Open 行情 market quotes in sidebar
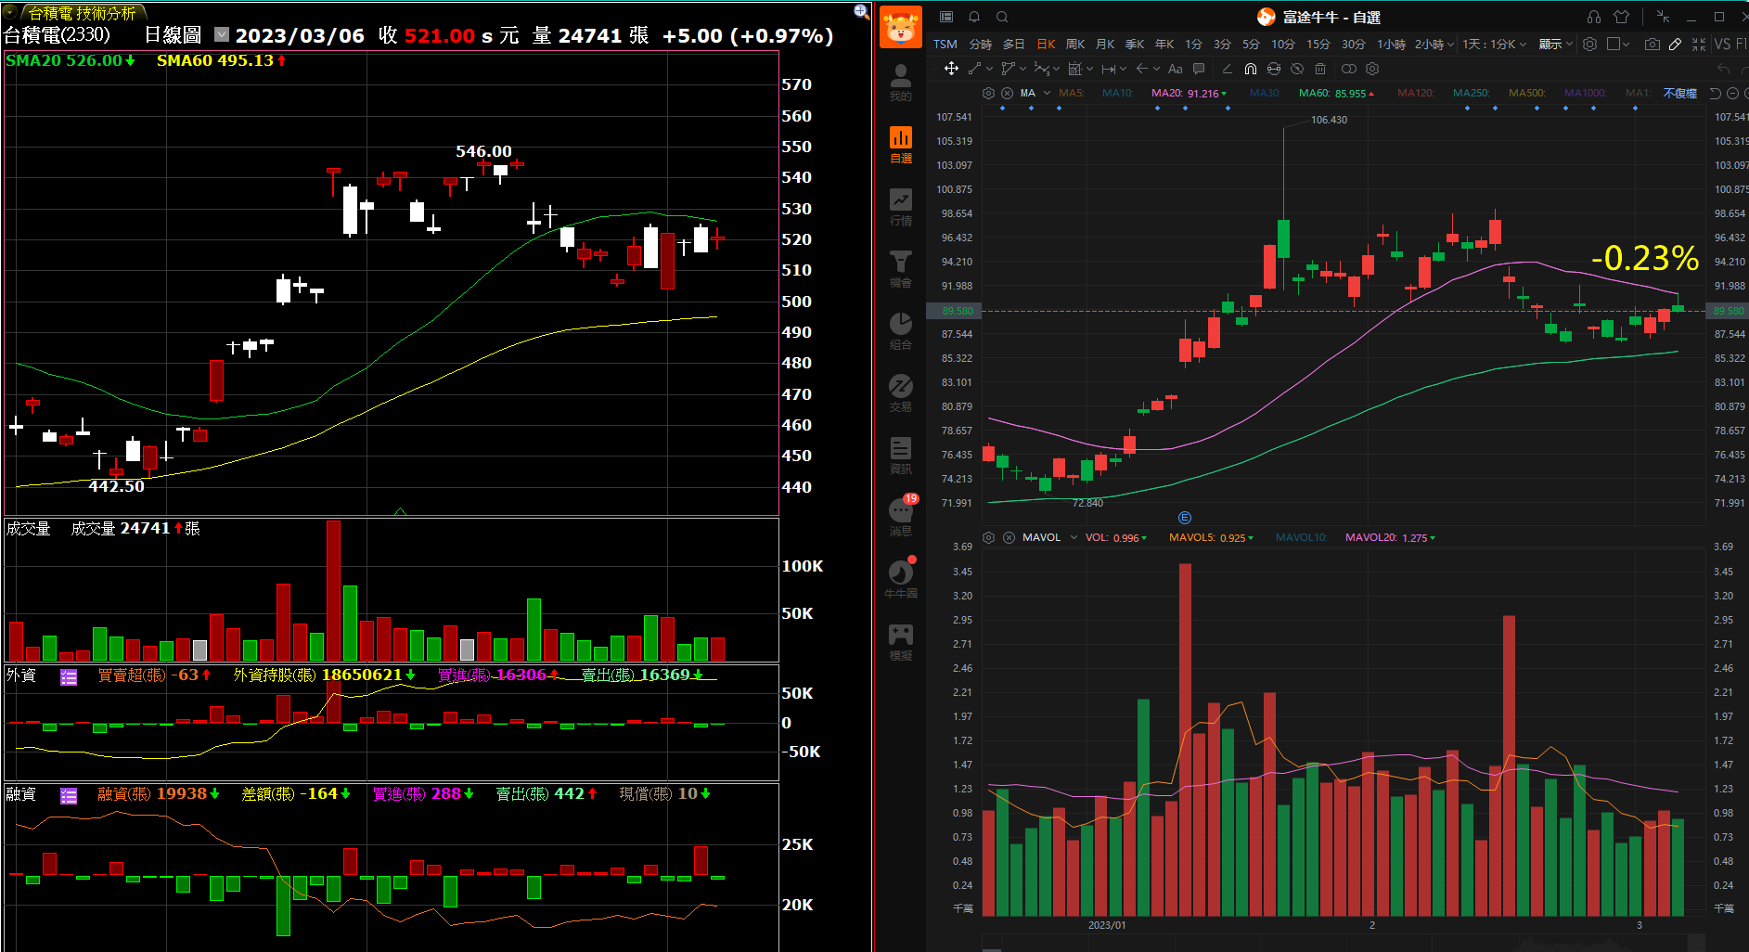The image size is (1749, 952). (x=900, y=206)
